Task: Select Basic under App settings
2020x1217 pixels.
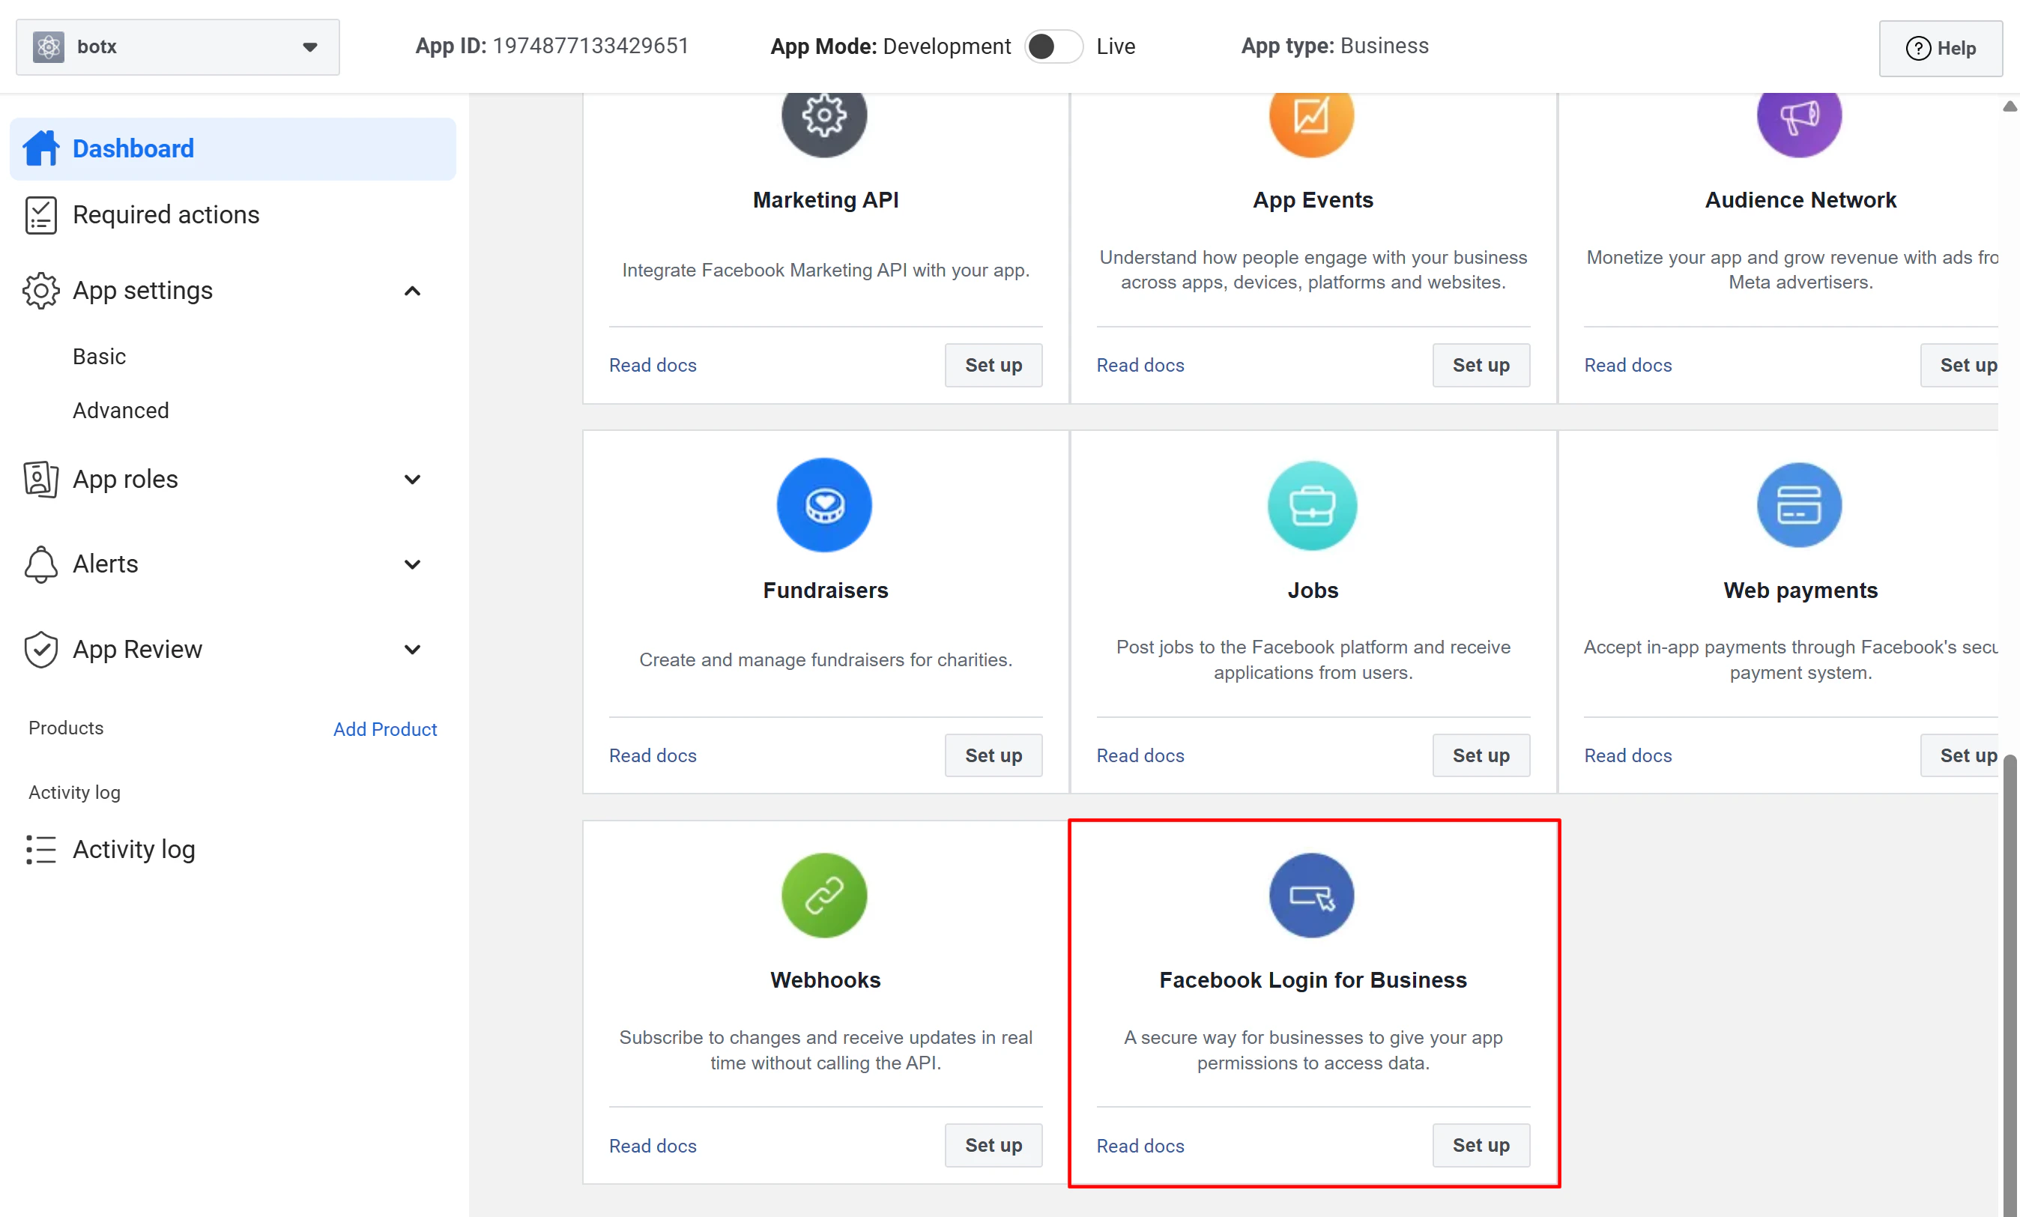Action: pyautogui.click(x=99, y=357)
